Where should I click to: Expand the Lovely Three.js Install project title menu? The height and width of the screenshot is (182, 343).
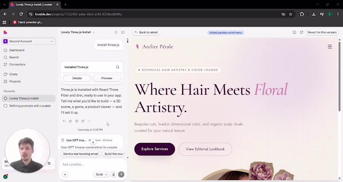pos(78,32)
